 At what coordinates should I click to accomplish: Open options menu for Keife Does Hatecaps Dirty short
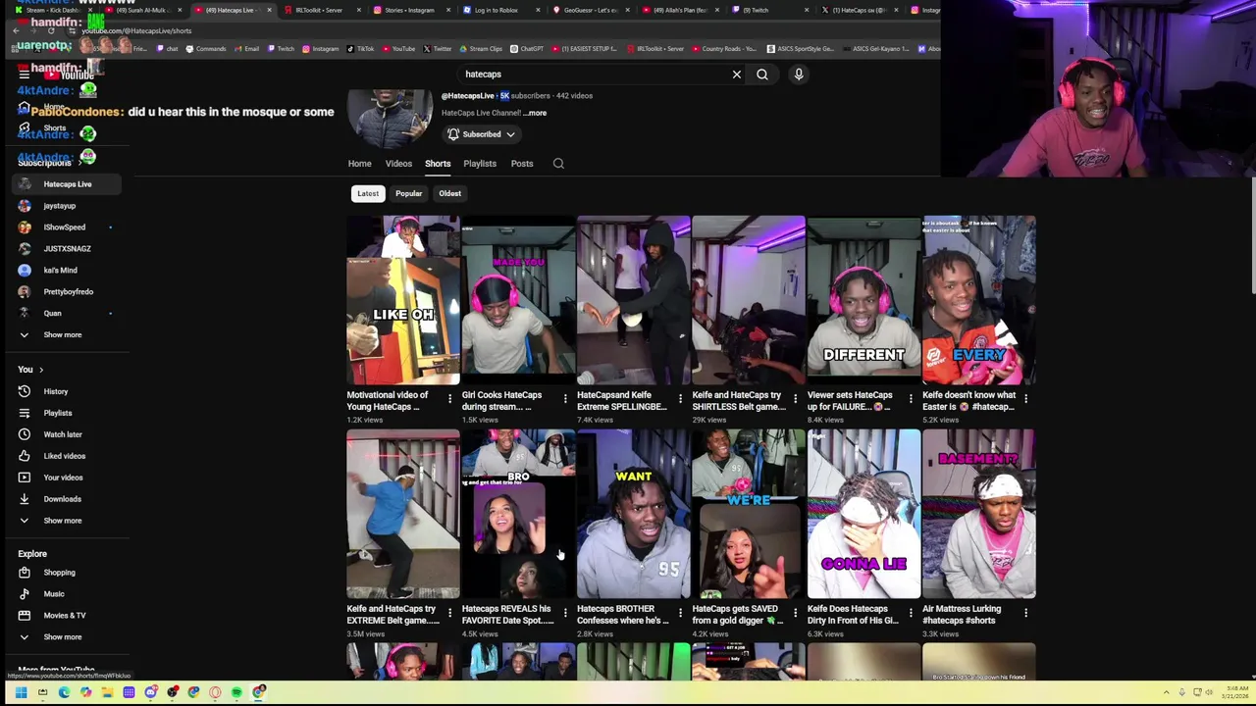tap(911, 613)
